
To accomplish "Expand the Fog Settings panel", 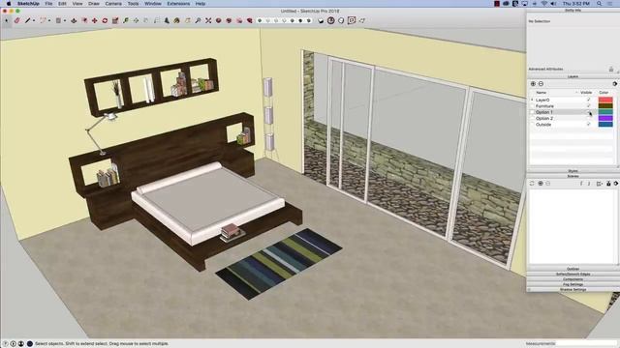I will pyautogui.click(x=573, y=284).
